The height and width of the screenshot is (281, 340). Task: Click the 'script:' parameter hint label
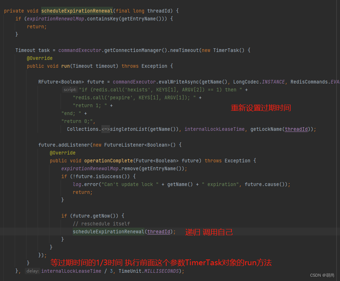coord(70,90)
